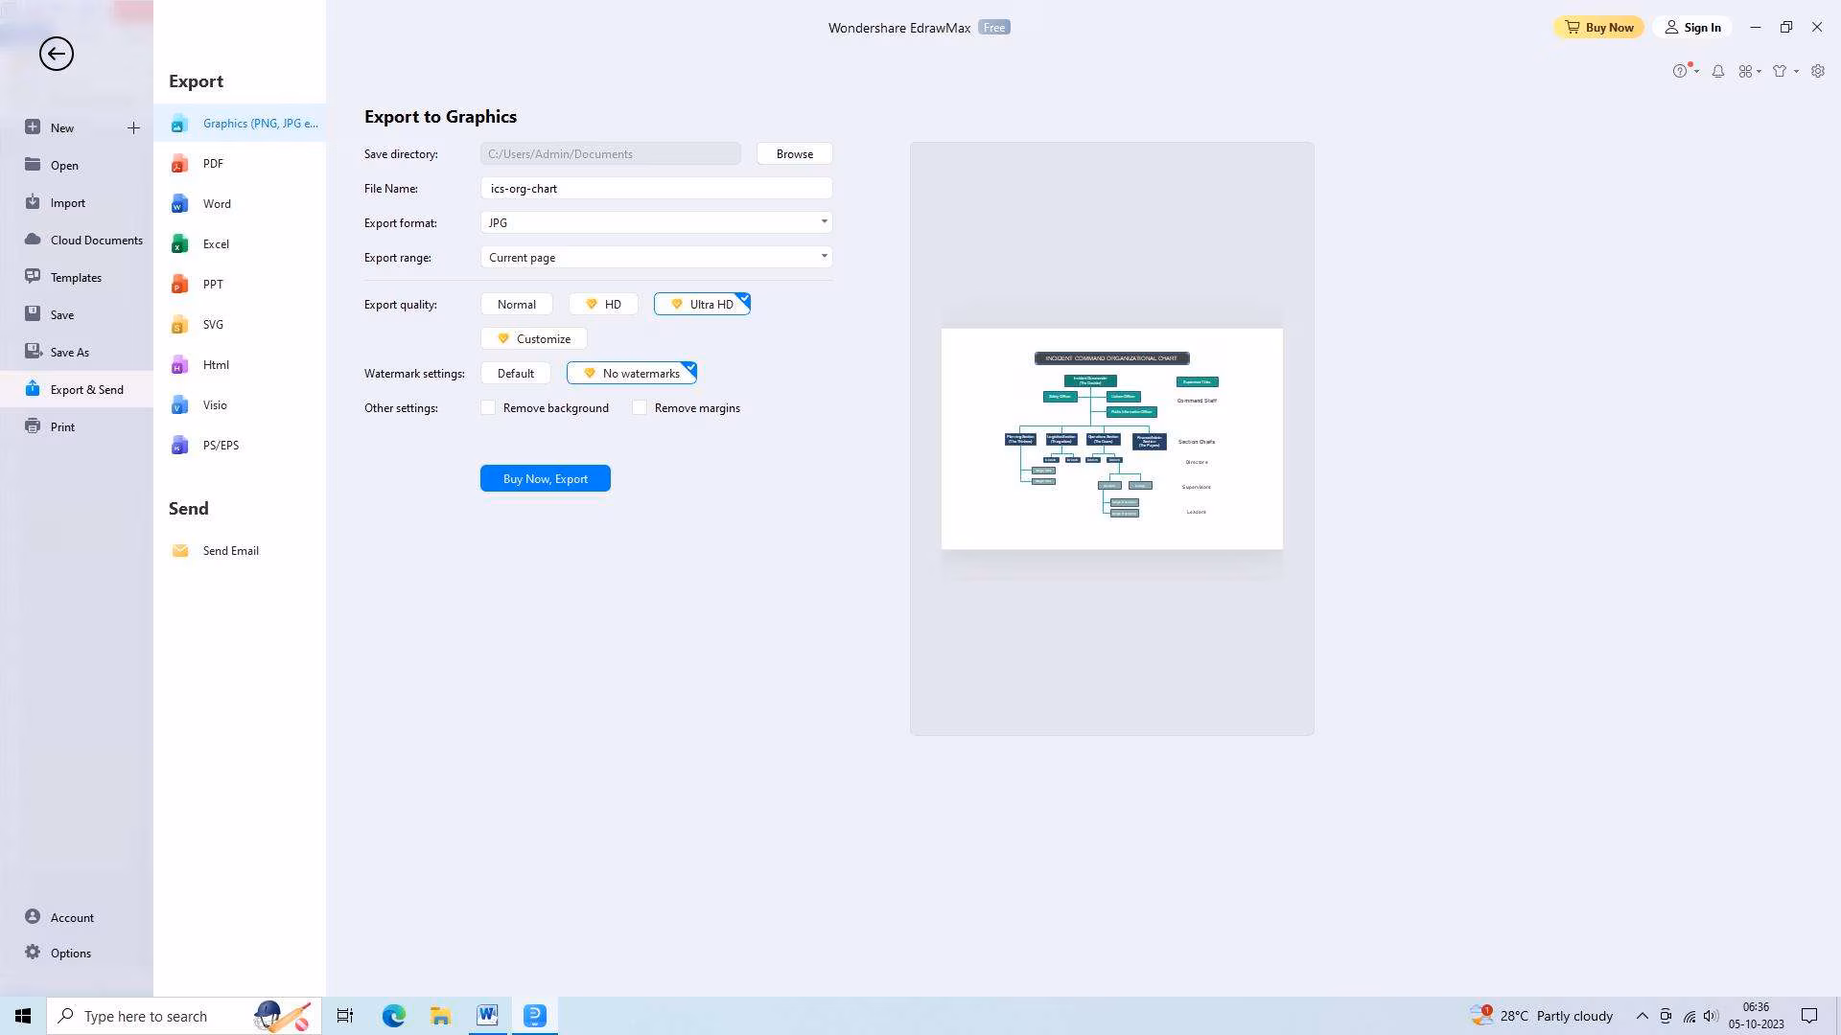This screenshot has width=1841, height=1035.
Task: Select SVG export option
Action: click(213, 325)
